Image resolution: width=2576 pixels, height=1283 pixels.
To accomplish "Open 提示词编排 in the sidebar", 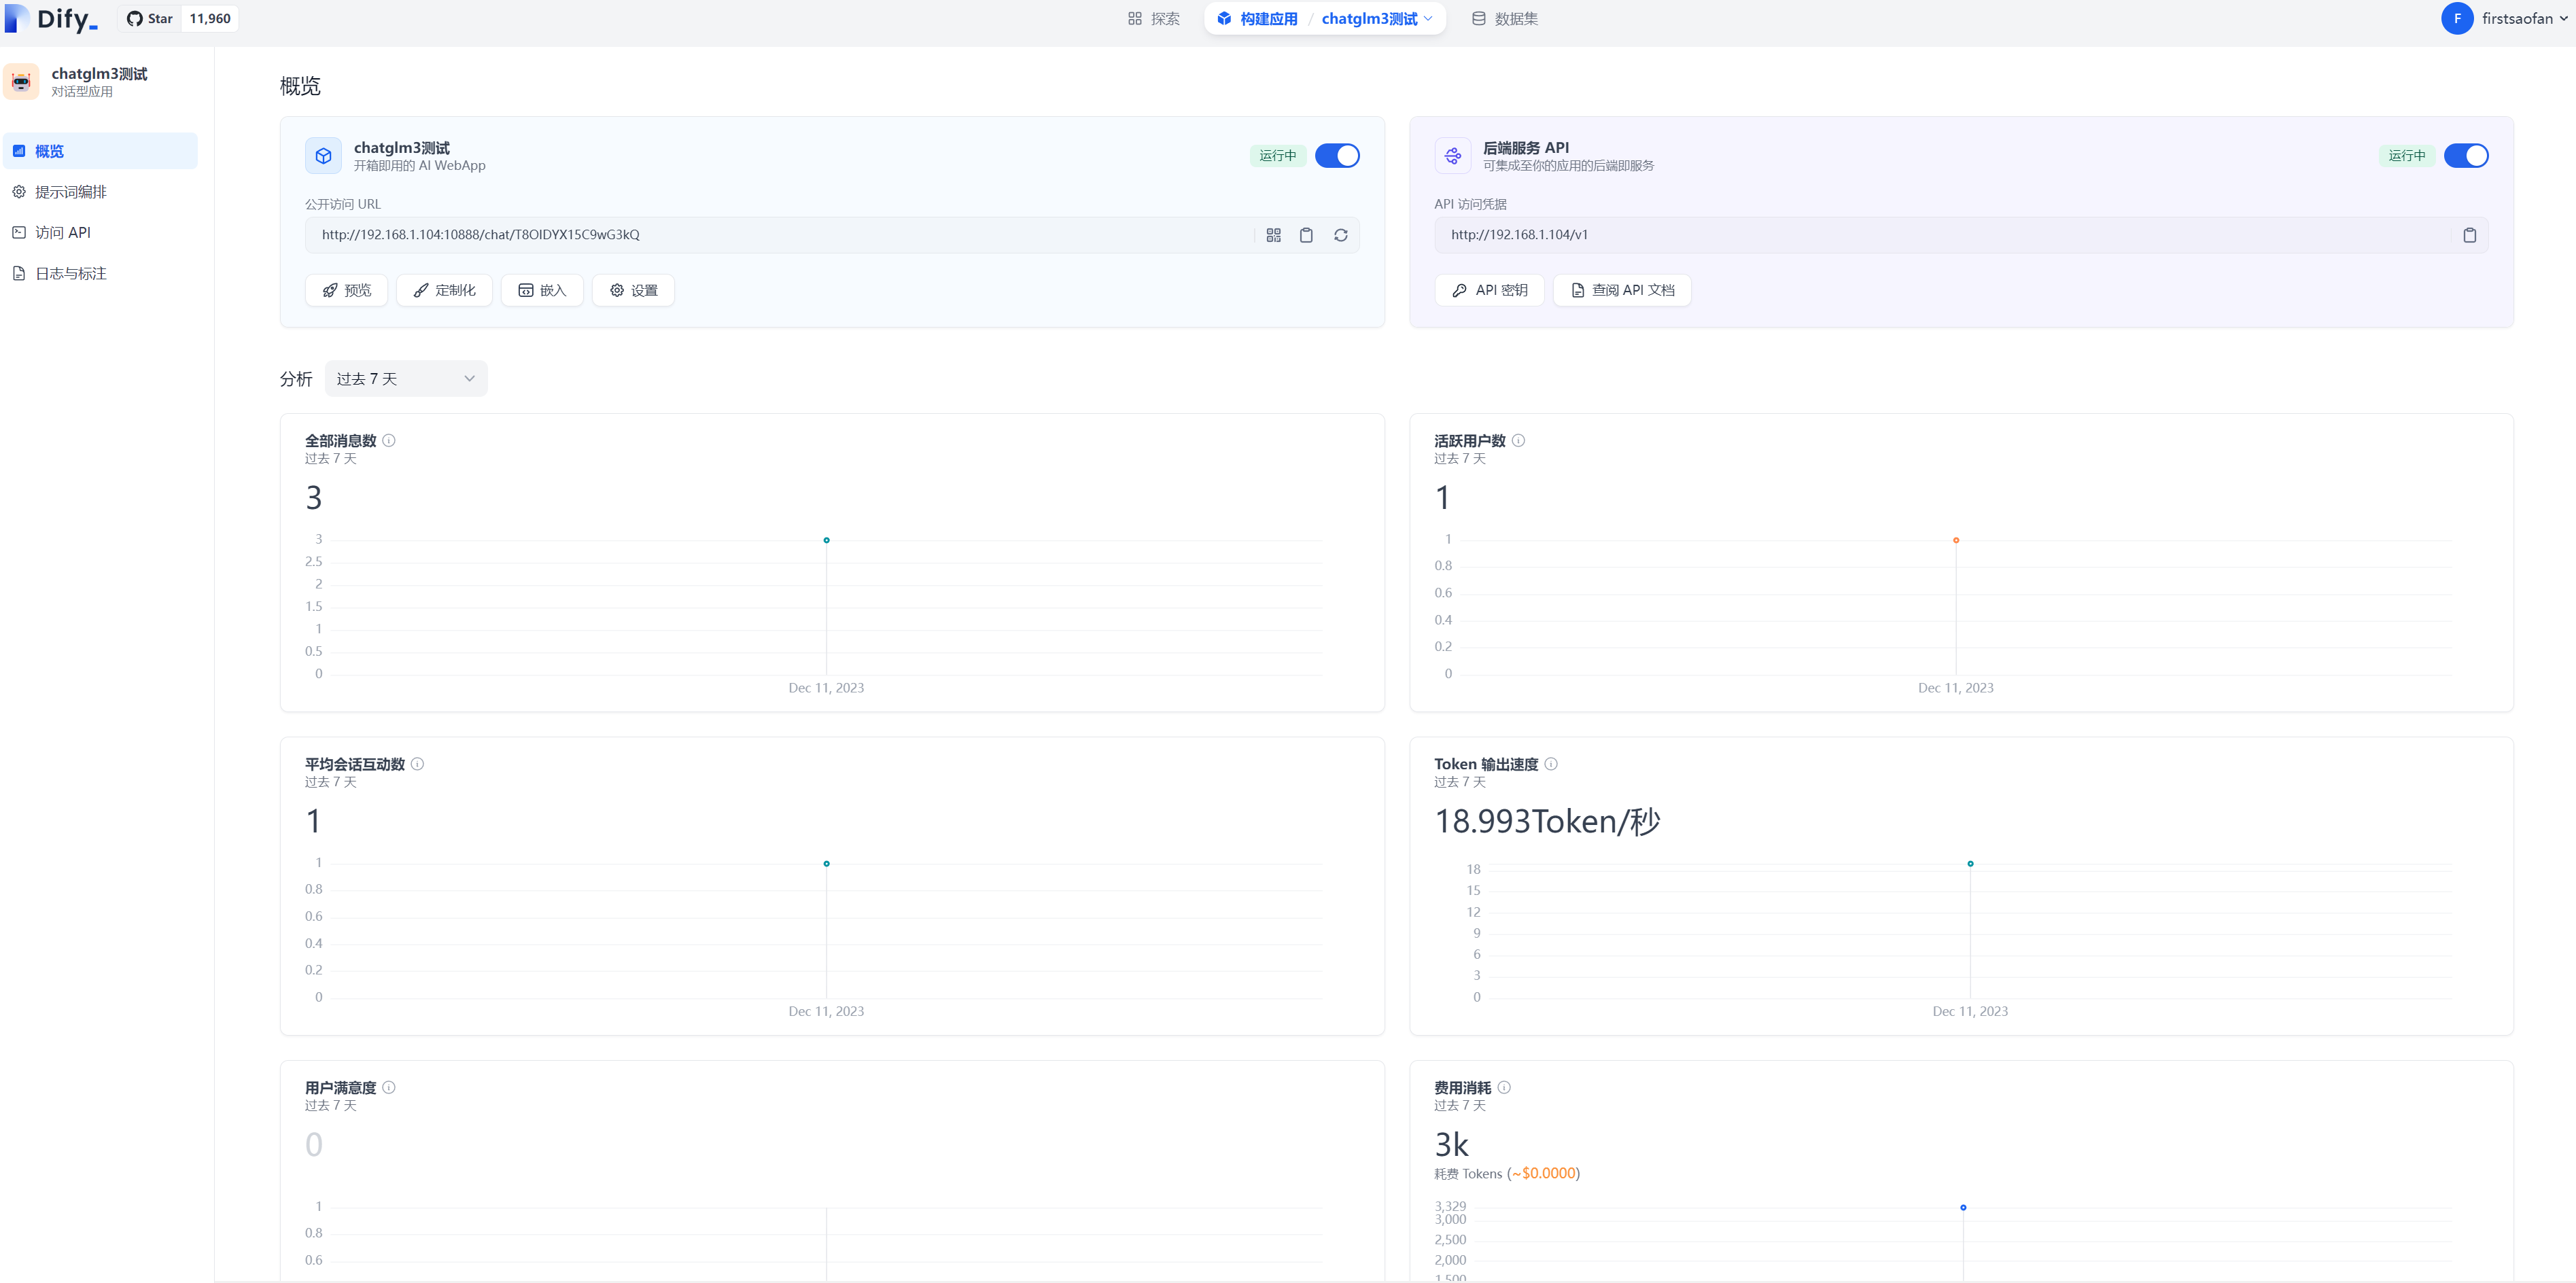I will tap(100, 192).
